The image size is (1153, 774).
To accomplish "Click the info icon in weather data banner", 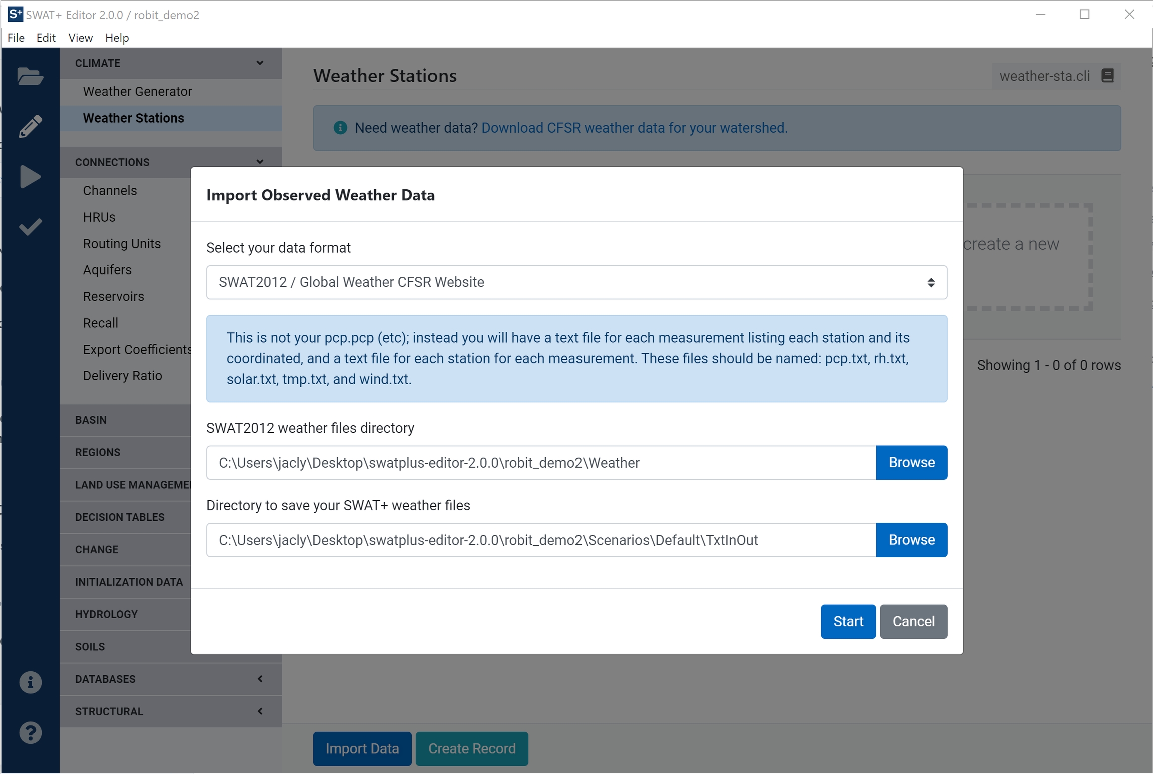I will (340, 128).
